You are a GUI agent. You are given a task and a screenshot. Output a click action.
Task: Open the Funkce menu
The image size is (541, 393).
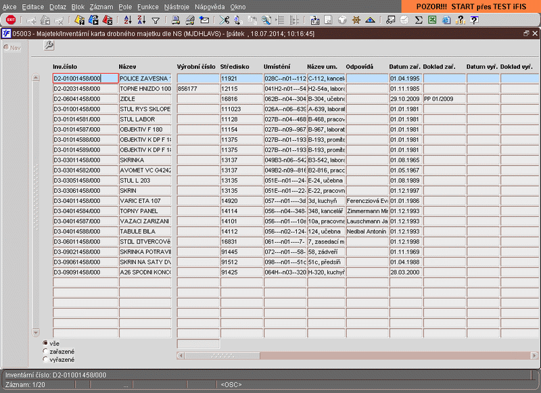pos(147,7)
